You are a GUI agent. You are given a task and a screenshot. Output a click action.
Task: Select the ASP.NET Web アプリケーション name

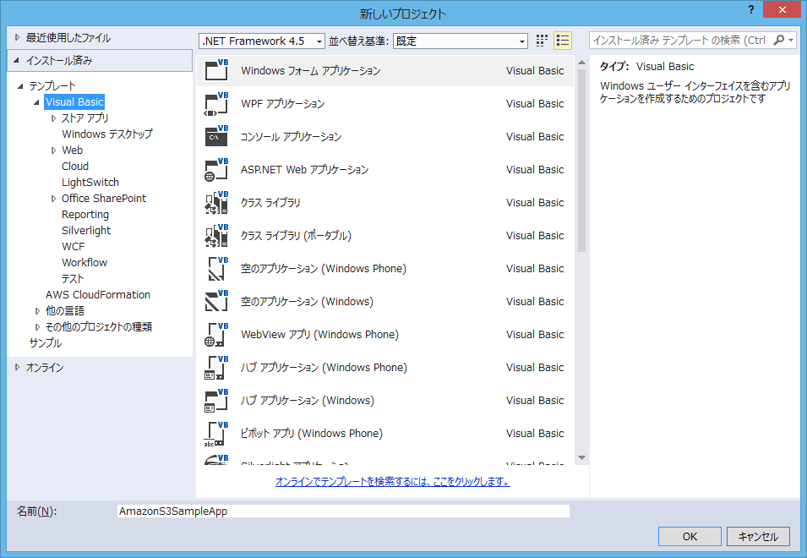pyautogui.click(x=304, y=169)
